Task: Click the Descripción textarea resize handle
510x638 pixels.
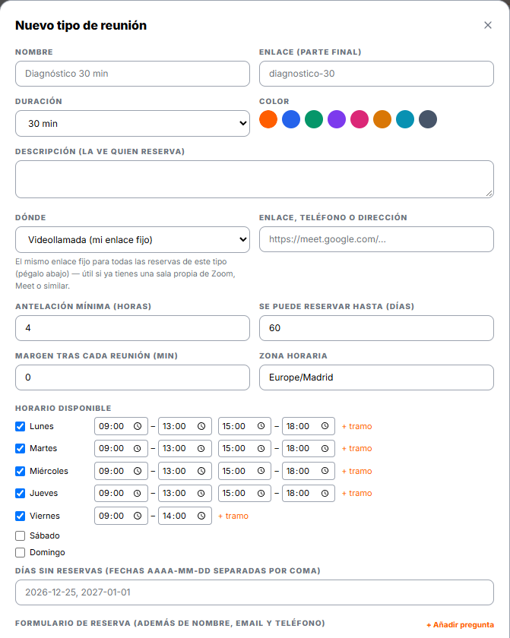Action: (x=489, y=194)
